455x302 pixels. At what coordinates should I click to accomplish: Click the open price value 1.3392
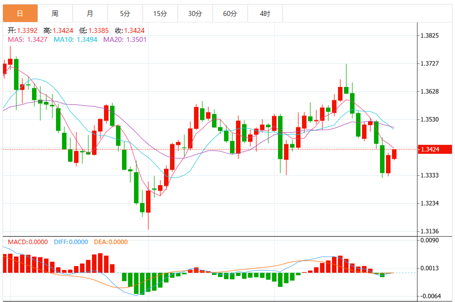pyautogui.click(x=27, y=30)
